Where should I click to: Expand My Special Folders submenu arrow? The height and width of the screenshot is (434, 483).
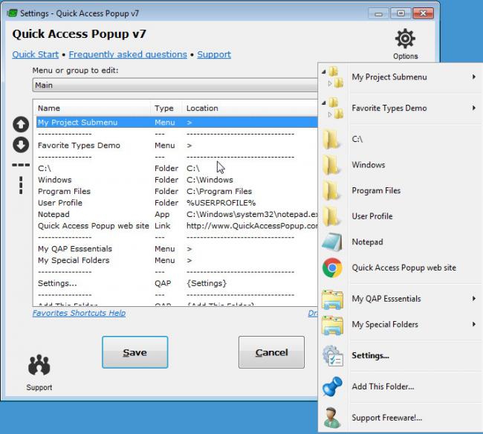coord(474,324)
